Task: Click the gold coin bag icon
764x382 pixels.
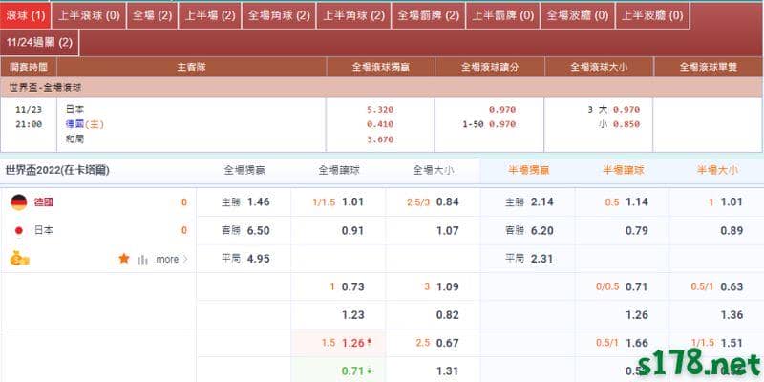Action: tap(19, 258)
